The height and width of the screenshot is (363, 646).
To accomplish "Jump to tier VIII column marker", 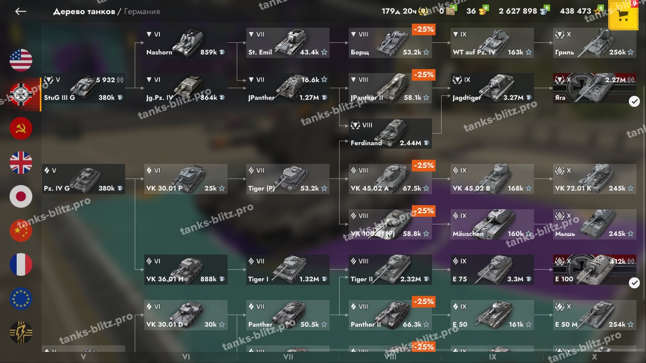I will point(390,357).
